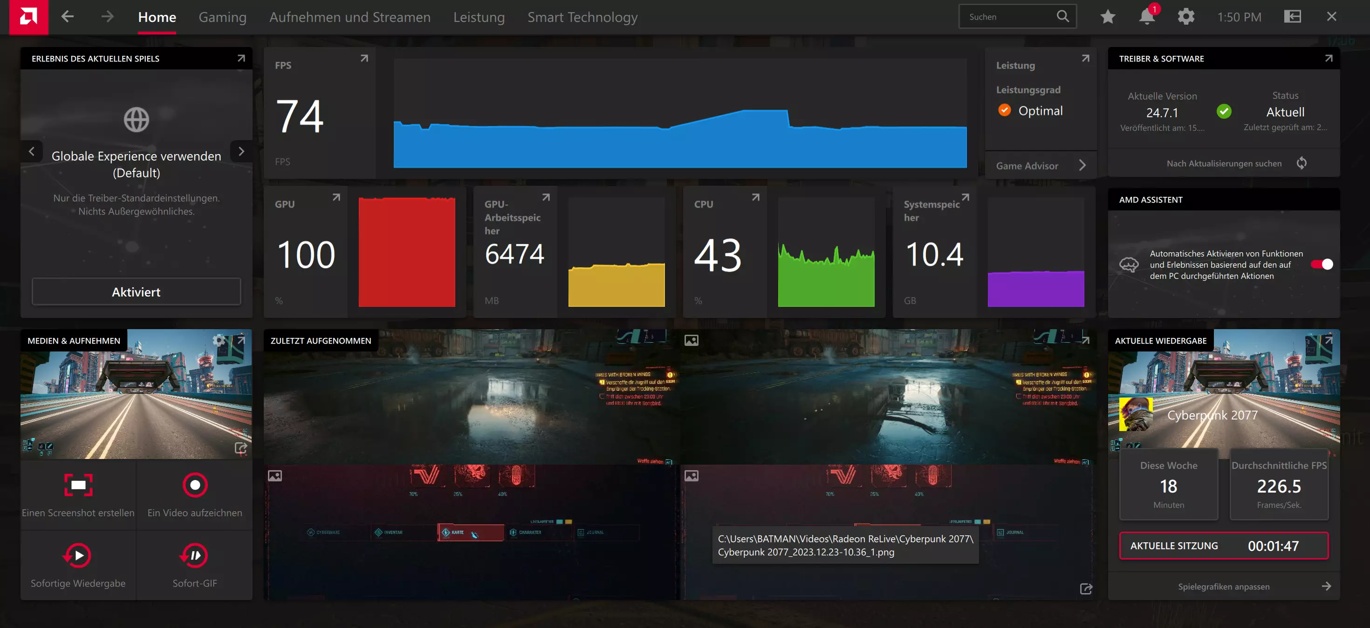Open the Gaming tab
Viewport: 1370px width, 628px height.
pos(222,17)
